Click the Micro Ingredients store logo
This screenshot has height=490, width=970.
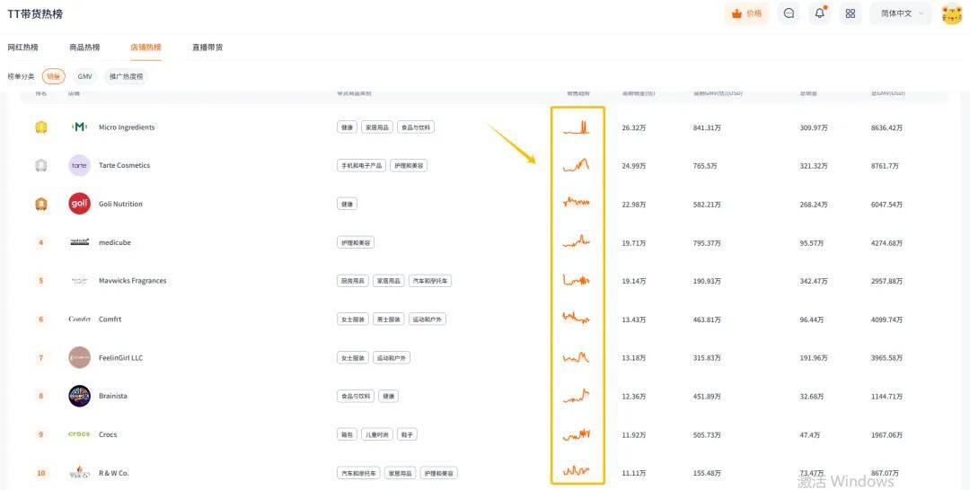coord(80,127)
